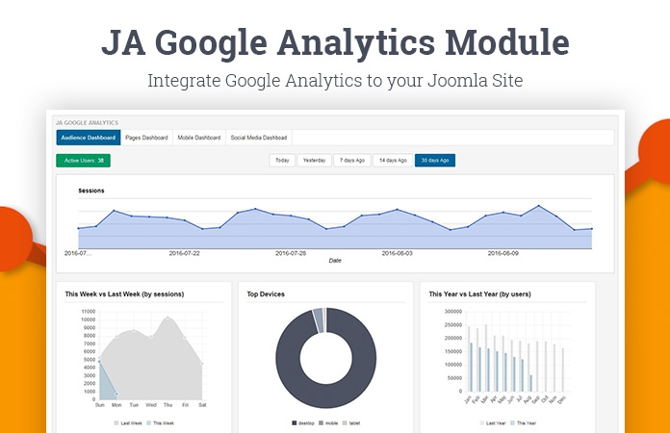
Task: Select the Yesterday date range
Action: (x=313, y=160)
